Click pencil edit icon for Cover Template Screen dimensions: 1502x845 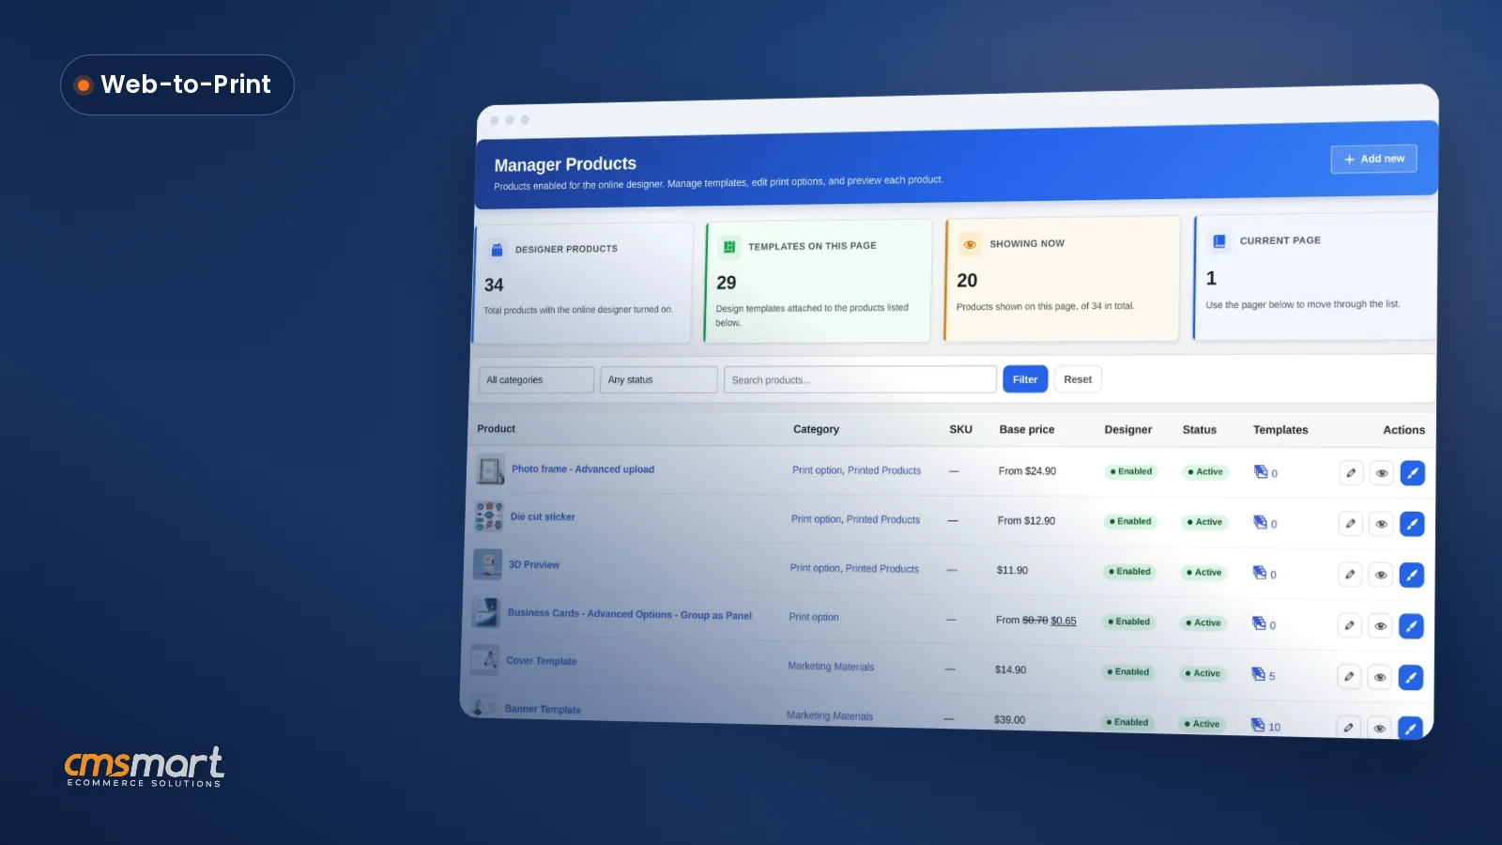1349,676
